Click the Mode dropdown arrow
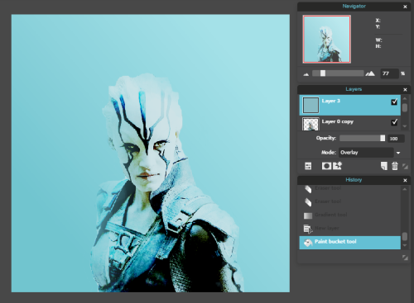The width and height of the screenshot is (414, 303). [x=398, y=153]
